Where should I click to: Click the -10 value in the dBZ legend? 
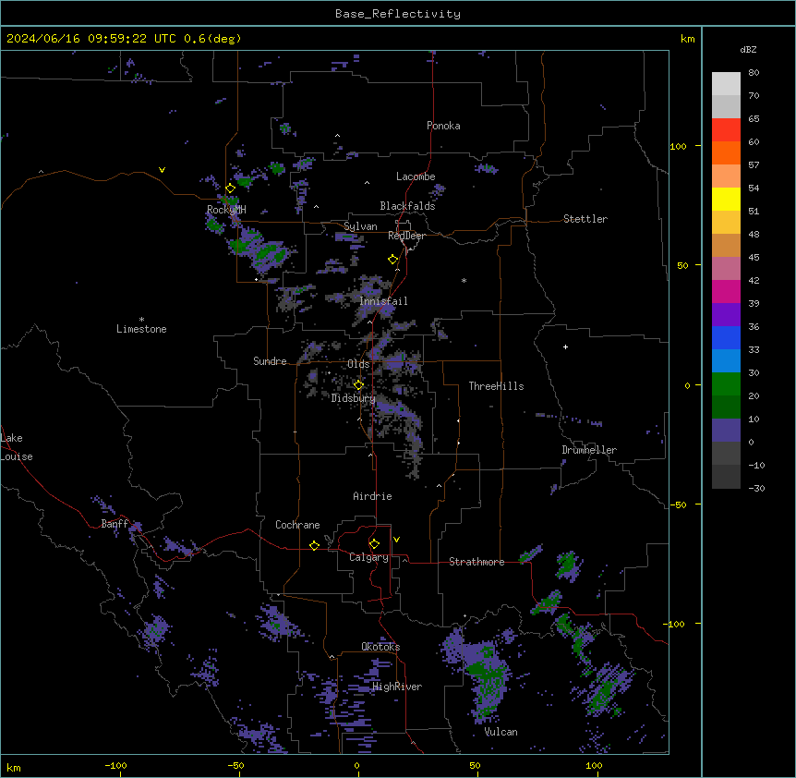(x=756, y=465)
